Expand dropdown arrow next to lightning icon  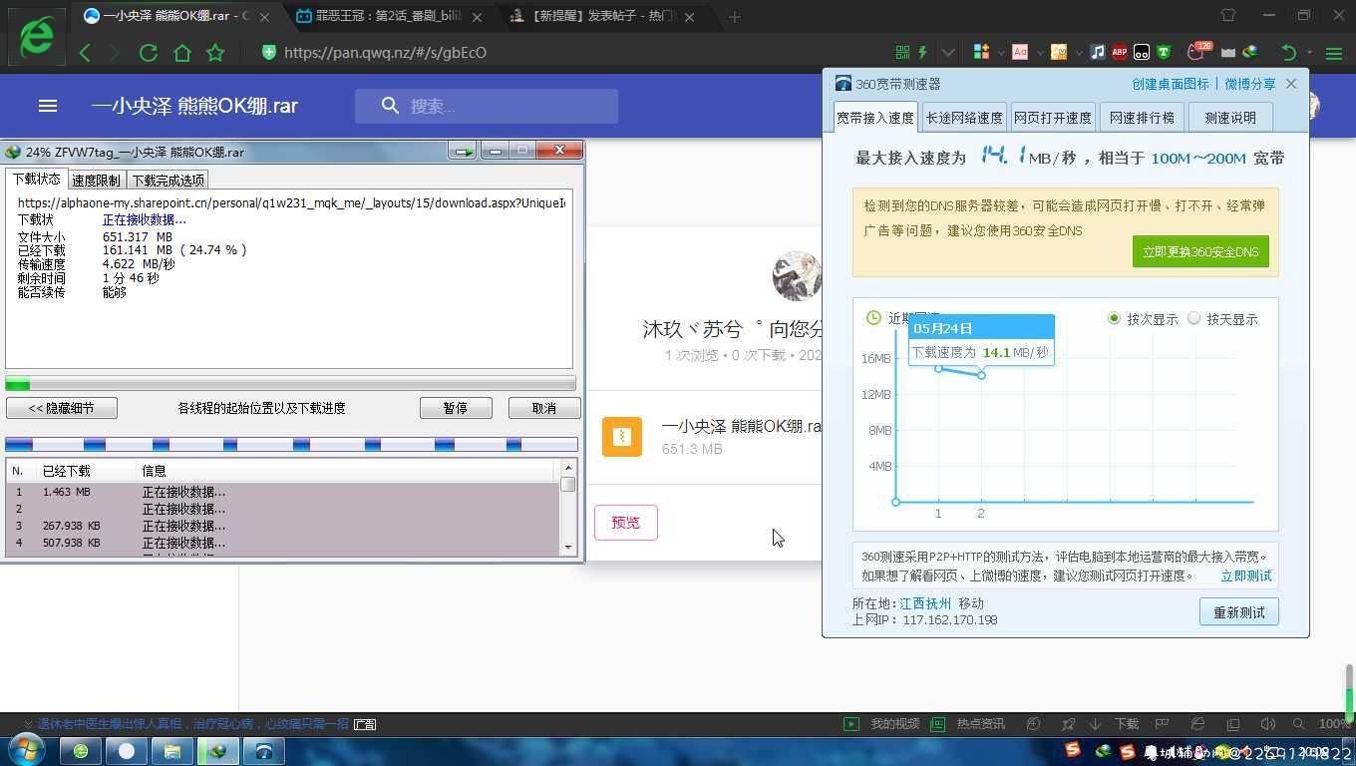pos(948,53)
